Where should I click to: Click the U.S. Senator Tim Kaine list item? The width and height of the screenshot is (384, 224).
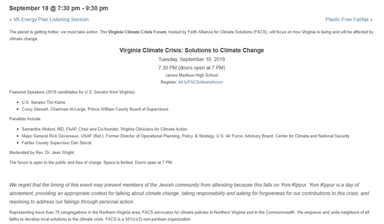(43, 103)
